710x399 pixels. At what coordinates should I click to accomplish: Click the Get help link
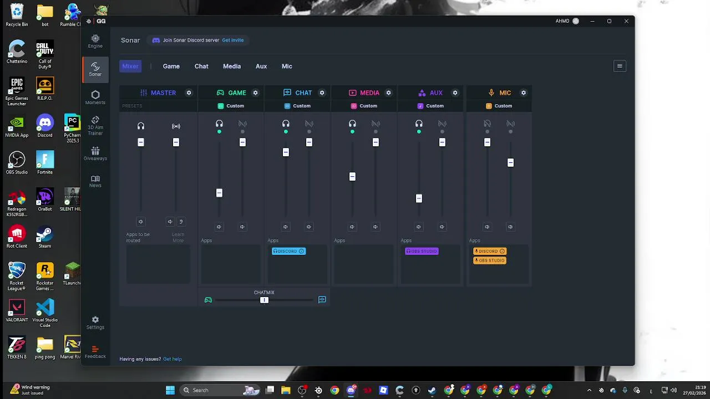pos(173,359)
